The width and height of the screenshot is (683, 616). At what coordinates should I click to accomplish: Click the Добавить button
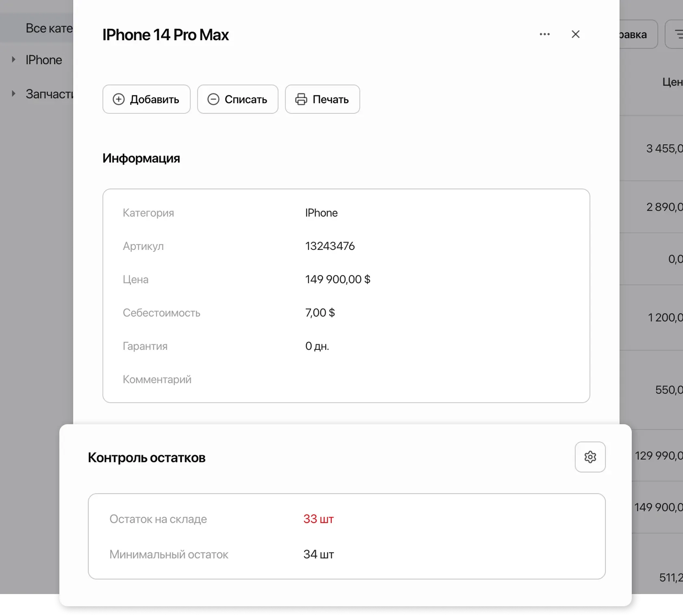[146, 99]
